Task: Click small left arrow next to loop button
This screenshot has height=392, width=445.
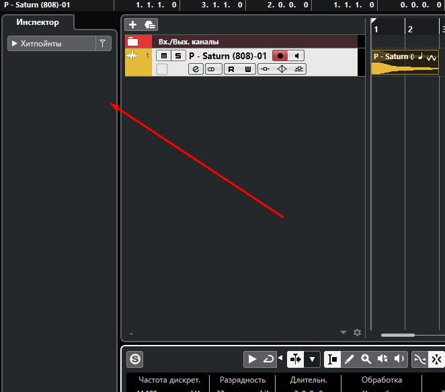Action: coord(280,358)
